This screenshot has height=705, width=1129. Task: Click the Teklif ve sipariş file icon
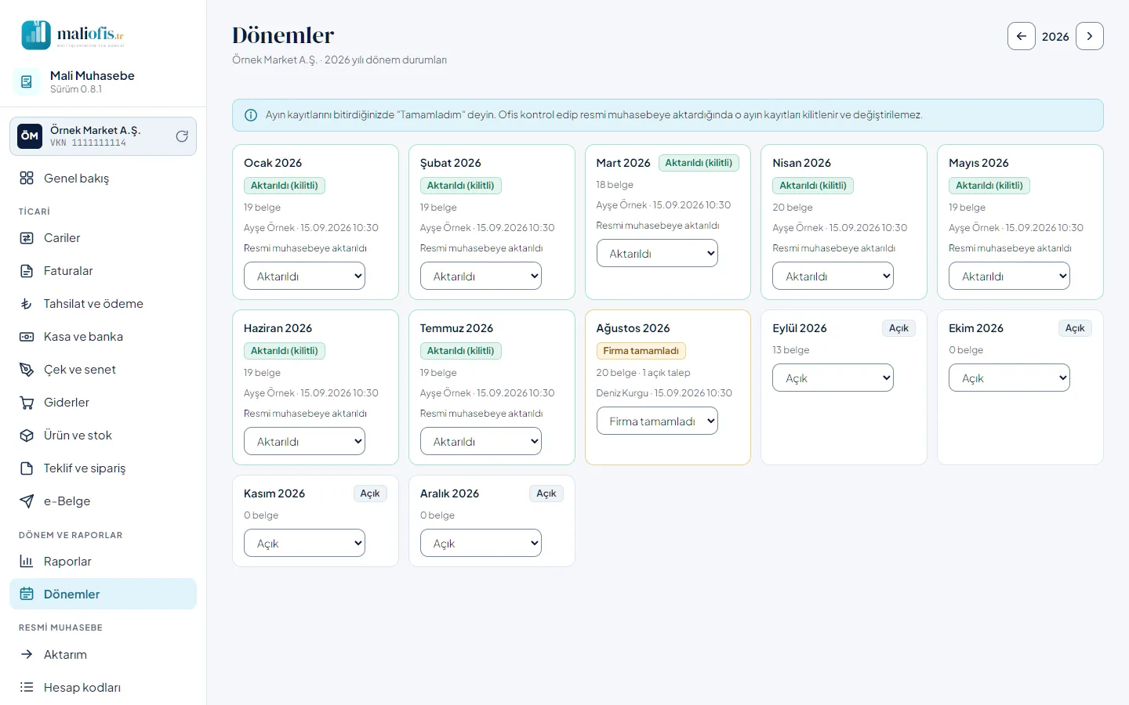(x=27, y=468)
